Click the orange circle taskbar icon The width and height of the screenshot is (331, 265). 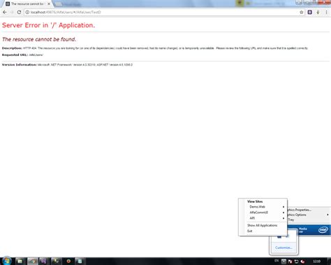[68, 261]
